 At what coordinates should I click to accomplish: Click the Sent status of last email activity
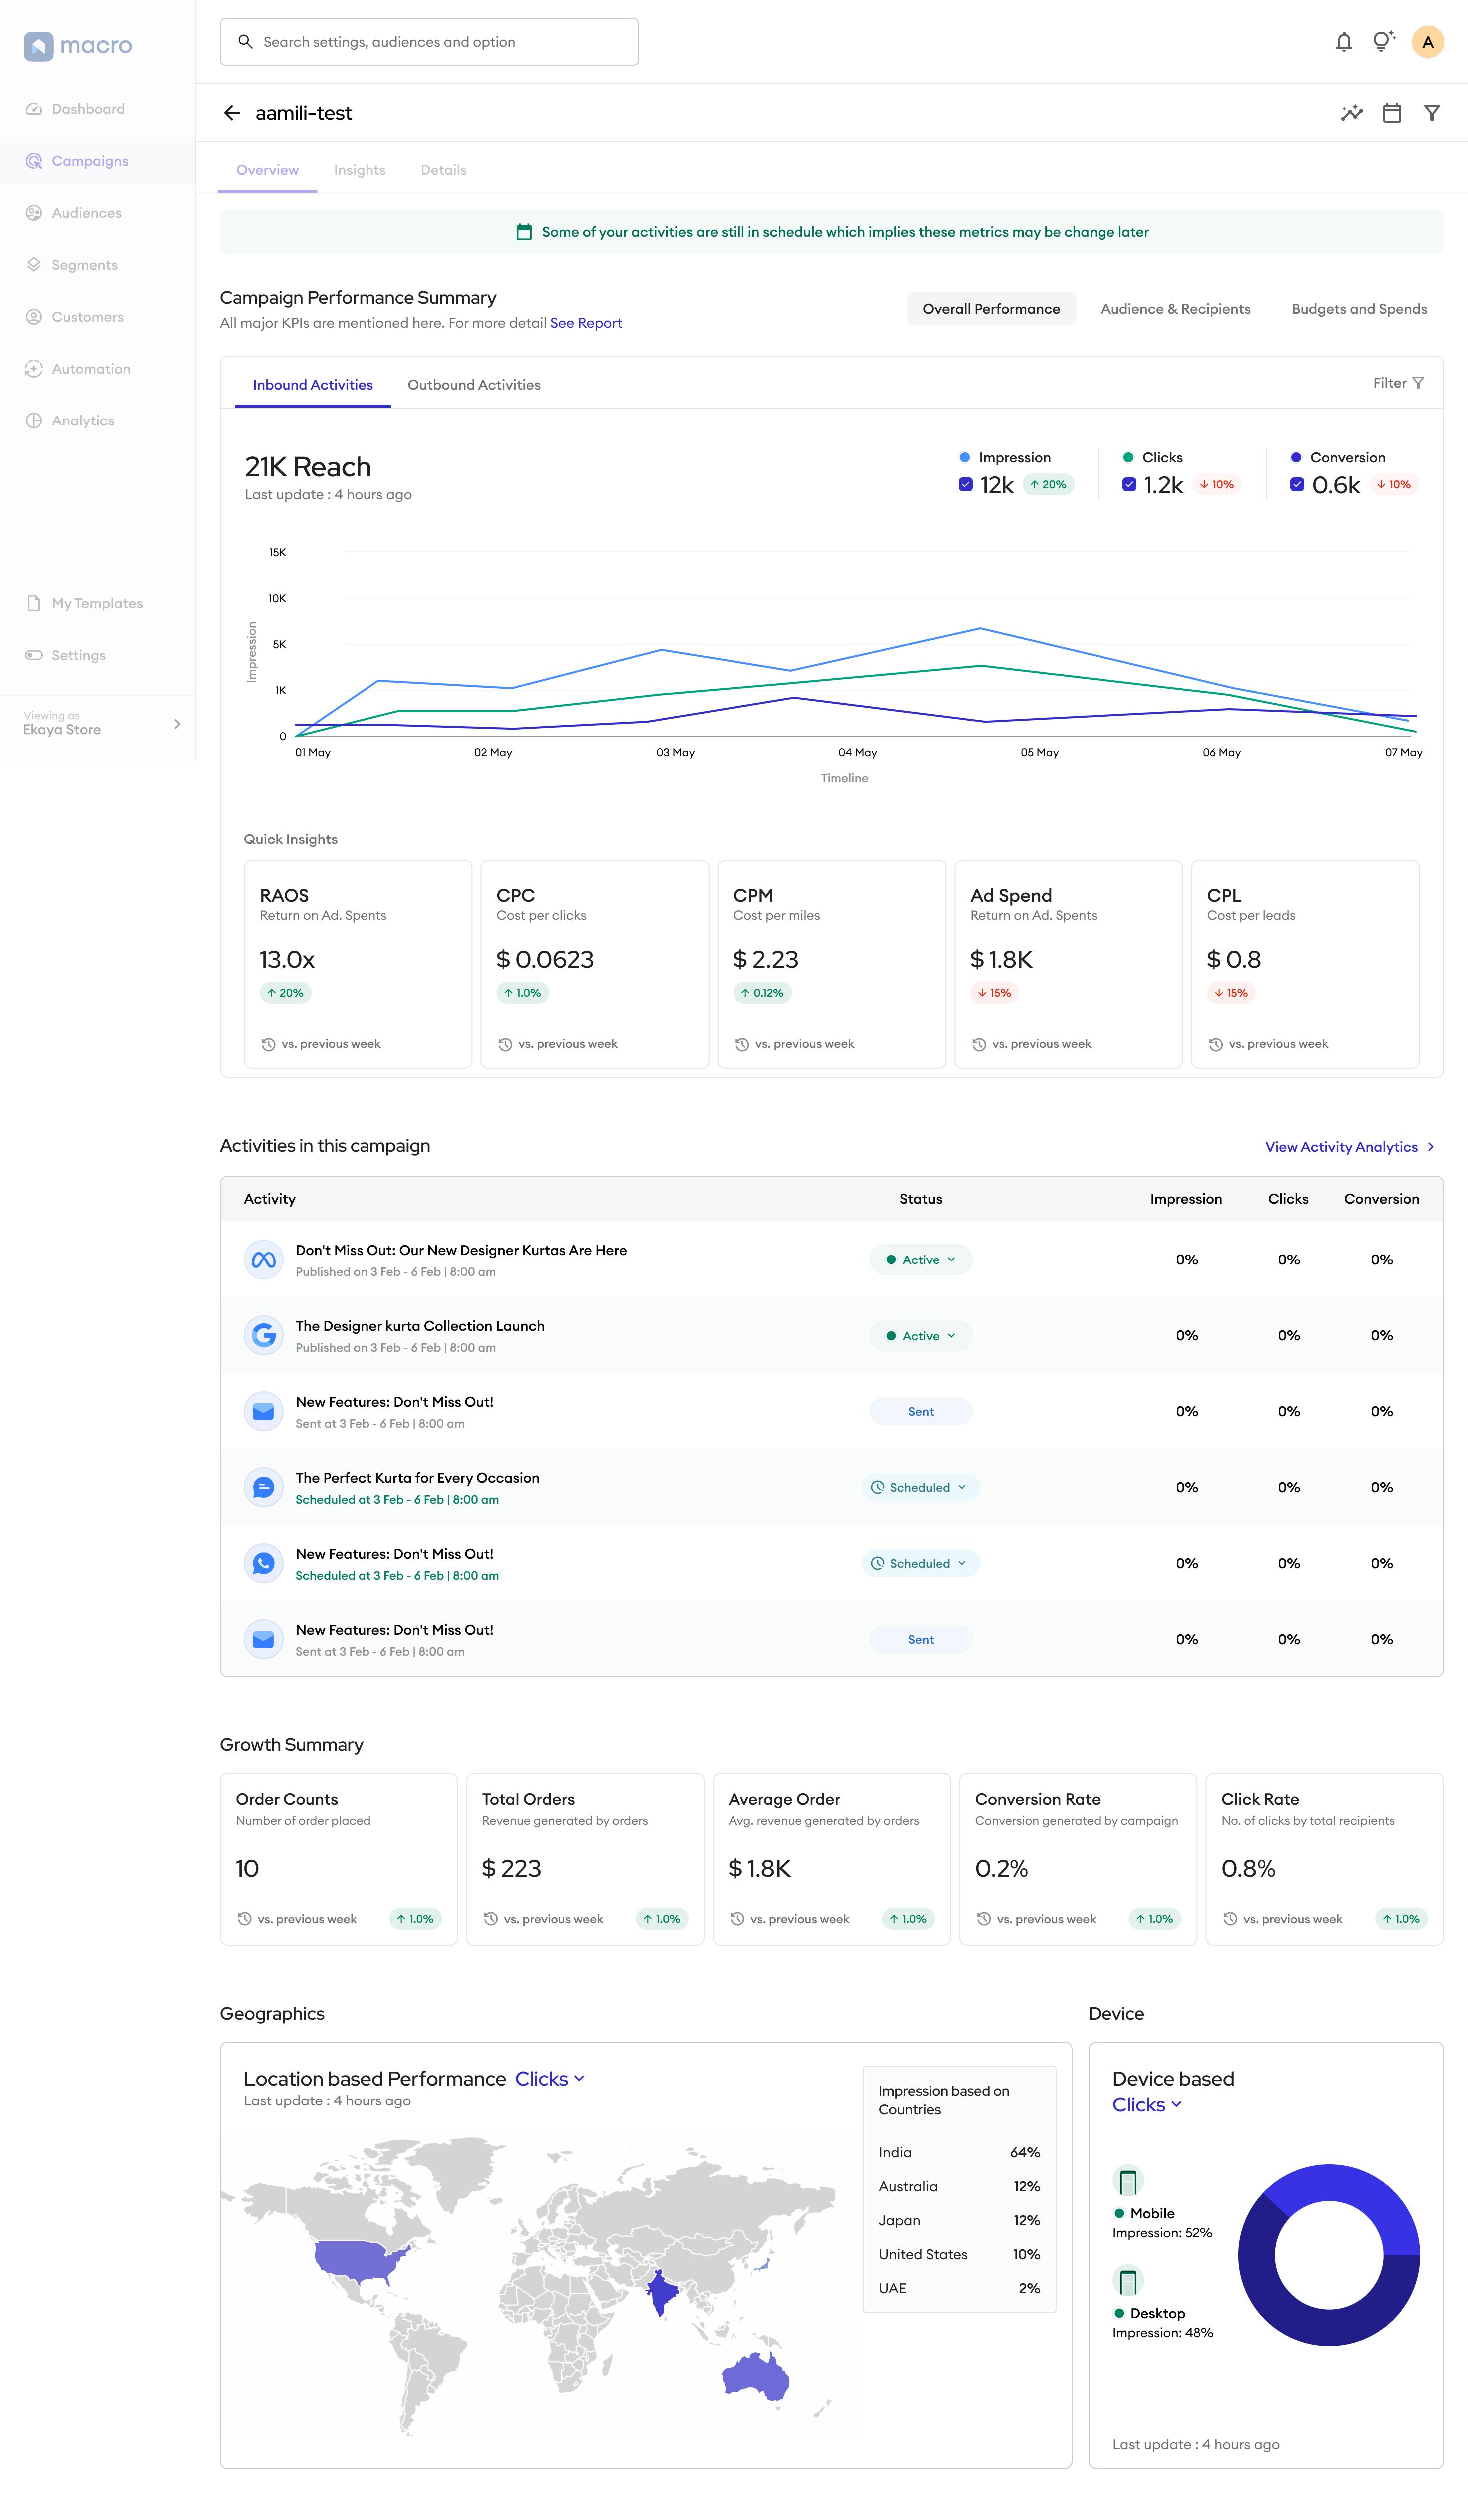(921, 1640)
